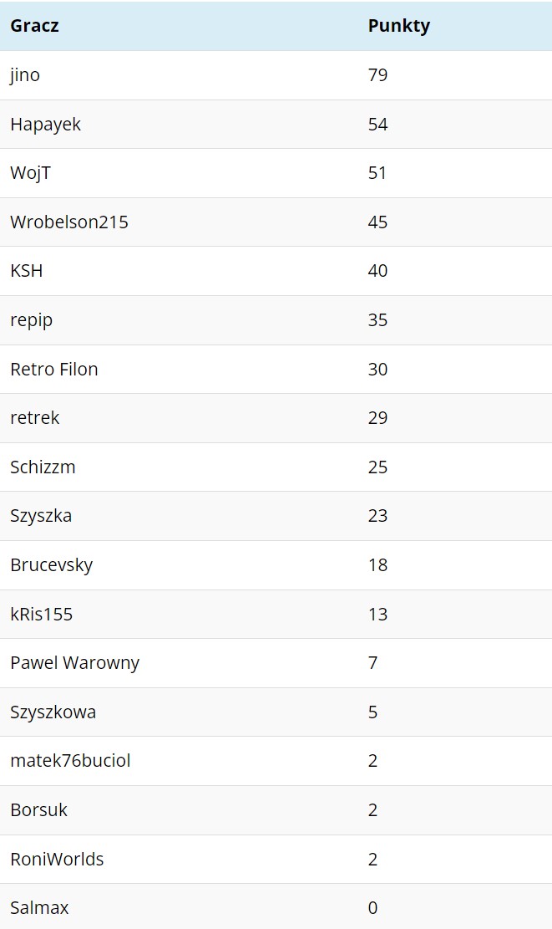Click on matek76buciol entry
552x929 pixels.
point(70,761)
